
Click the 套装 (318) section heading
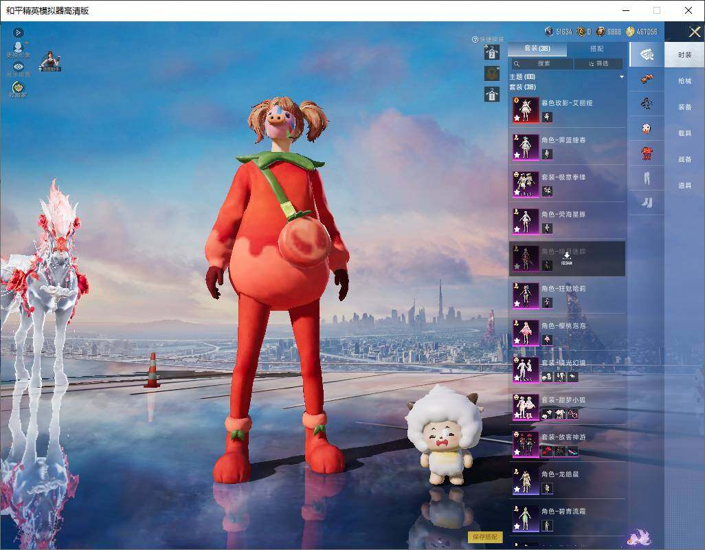coord(522,87)
